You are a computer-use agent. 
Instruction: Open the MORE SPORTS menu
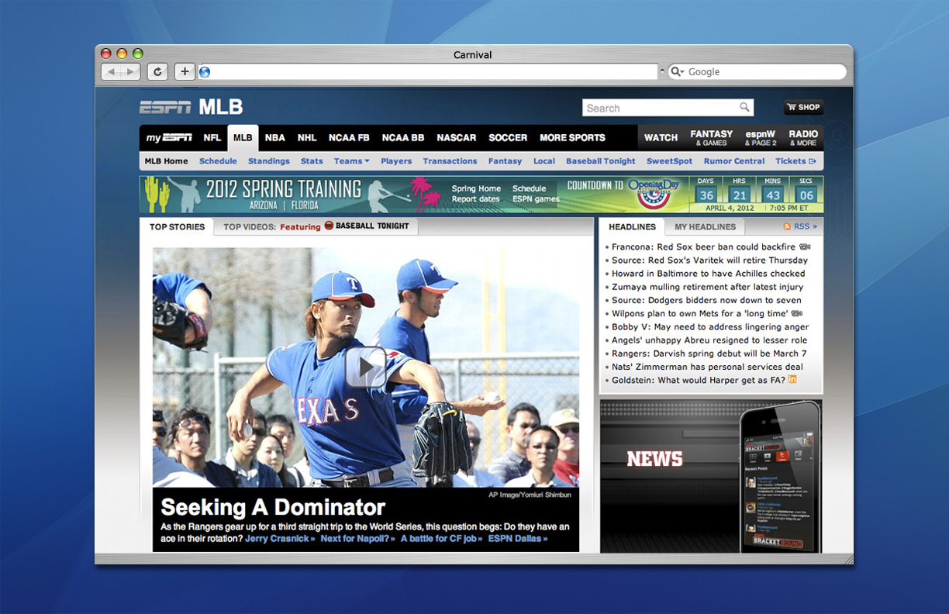click(x=572, y=138)
